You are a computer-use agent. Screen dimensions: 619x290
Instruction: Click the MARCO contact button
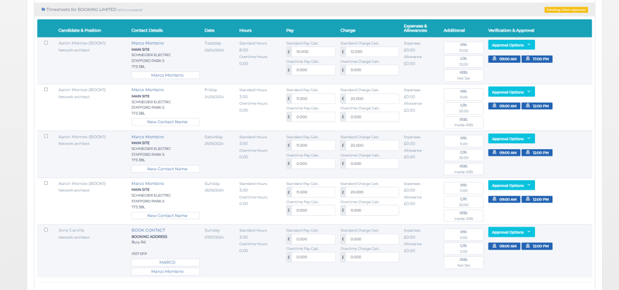[x=166, y=262]
